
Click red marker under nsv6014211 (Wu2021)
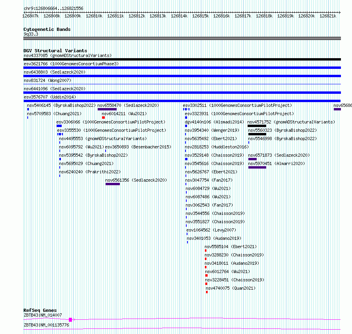click(x=103, y=118)
